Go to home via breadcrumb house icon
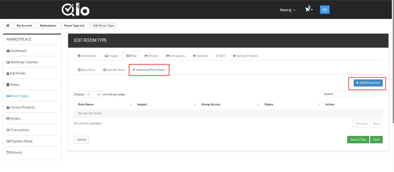This screenshot has height=172, width=394. click(8, 26)
